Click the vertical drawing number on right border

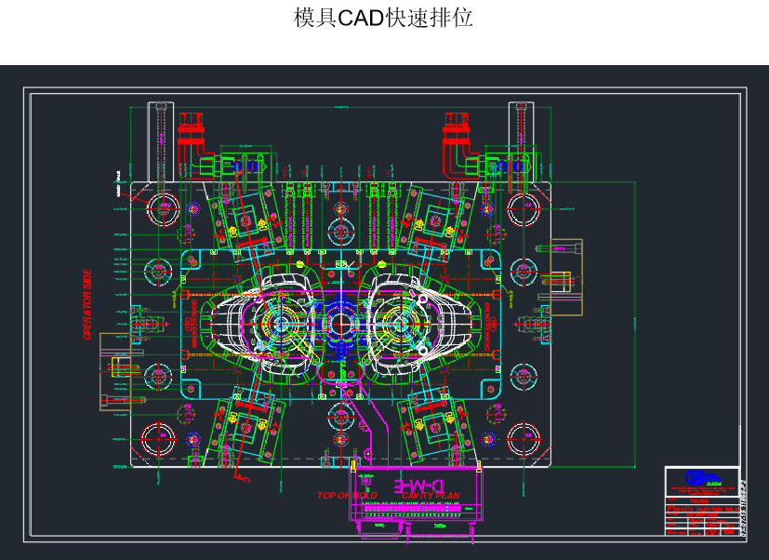tap(743, 507)
